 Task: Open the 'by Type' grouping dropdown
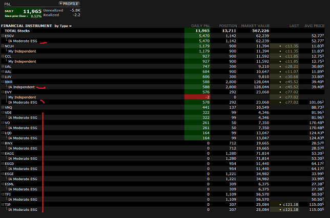[64, 26]
